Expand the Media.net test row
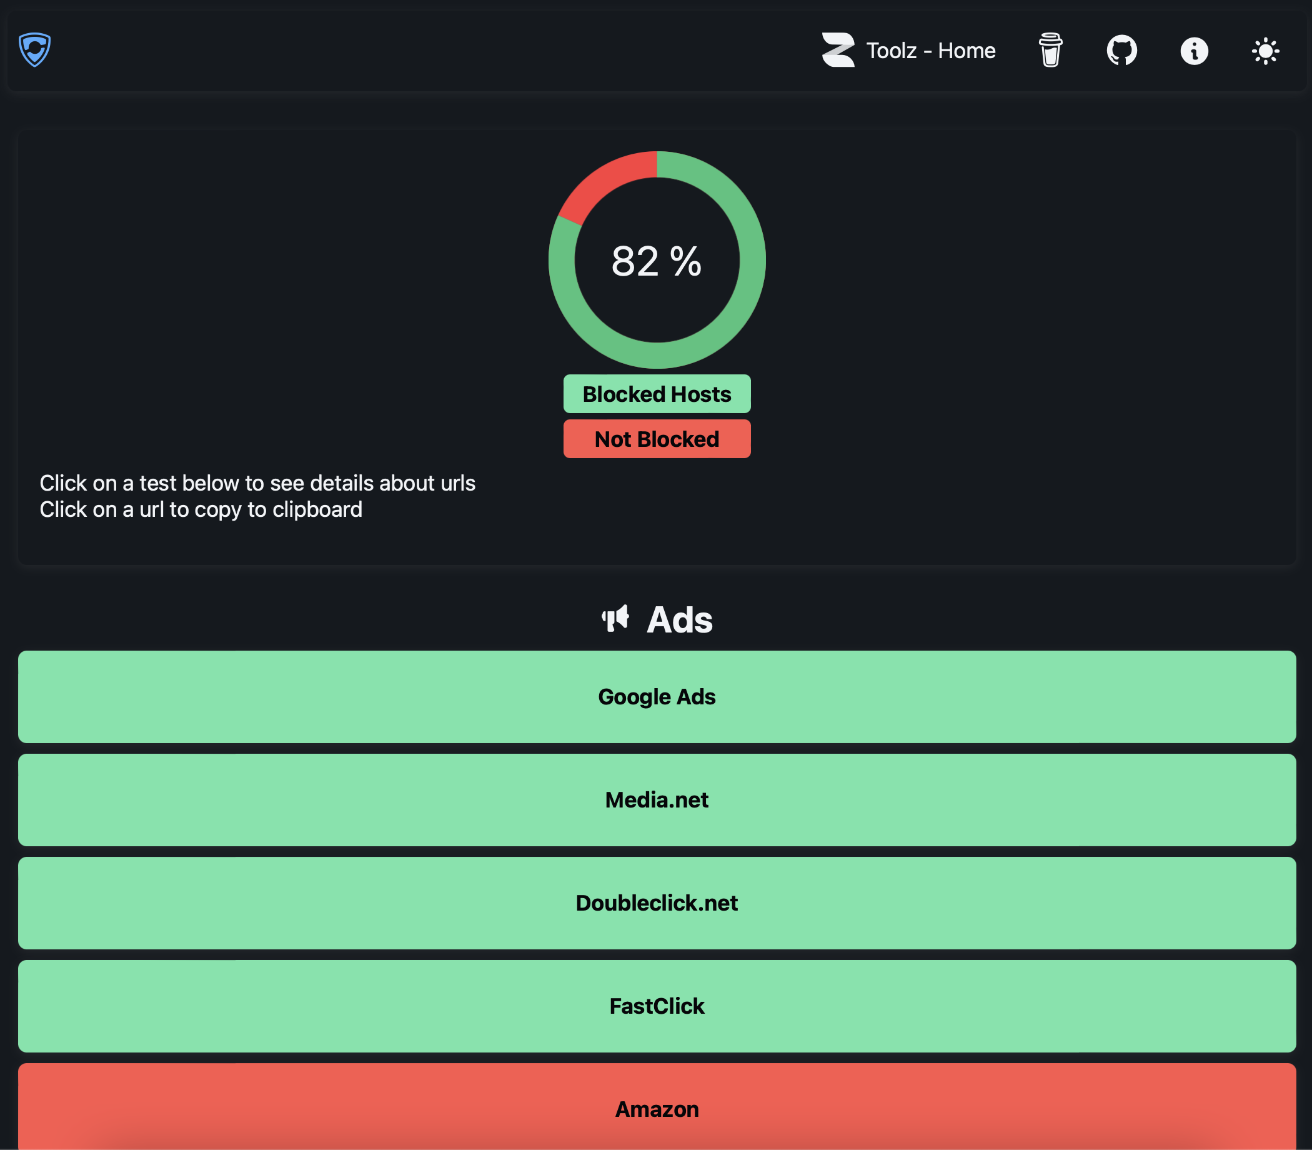 [657, 799]
